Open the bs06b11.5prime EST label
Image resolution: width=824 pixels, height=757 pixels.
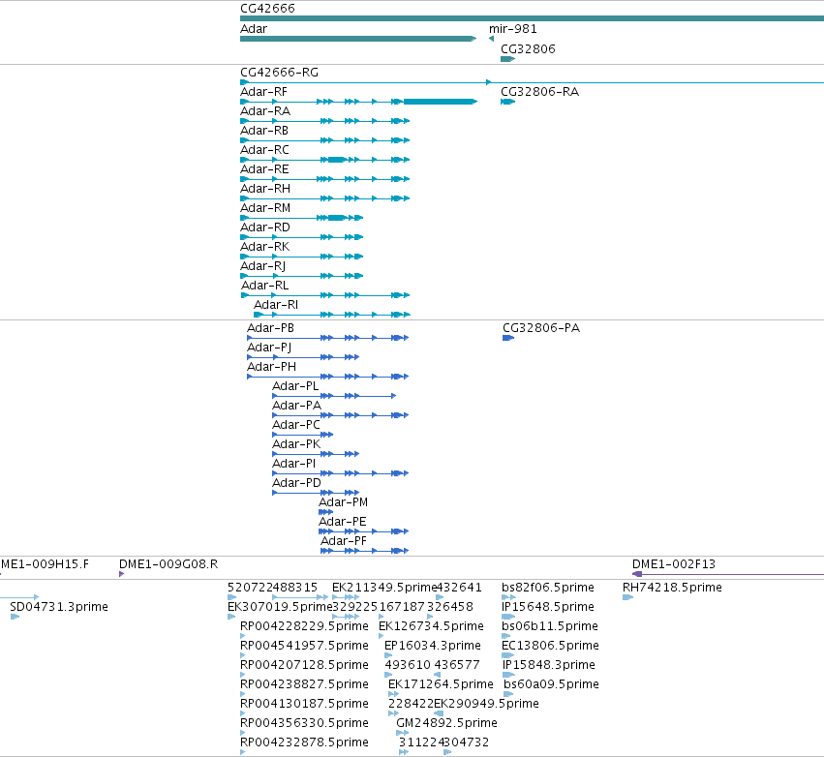550,626
